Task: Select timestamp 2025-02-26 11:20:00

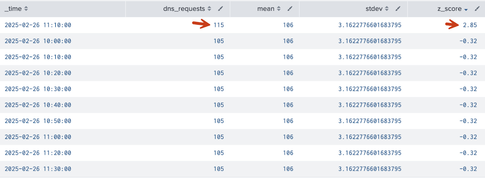Action: tap(38, 153)
